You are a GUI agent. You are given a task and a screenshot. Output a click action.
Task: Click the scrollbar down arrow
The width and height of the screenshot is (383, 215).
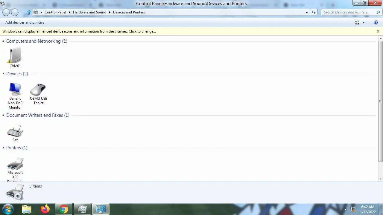(380, 179)
